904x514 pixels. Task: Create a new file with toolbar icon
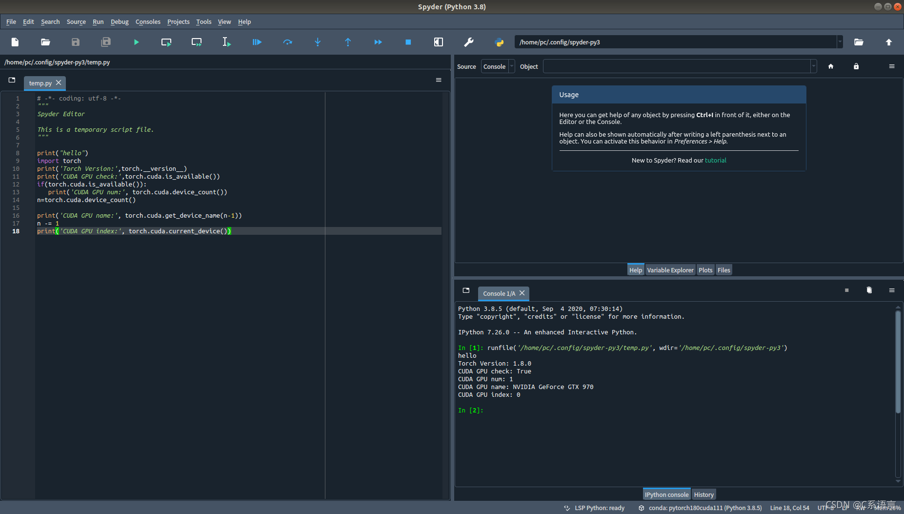coord(15,42)
